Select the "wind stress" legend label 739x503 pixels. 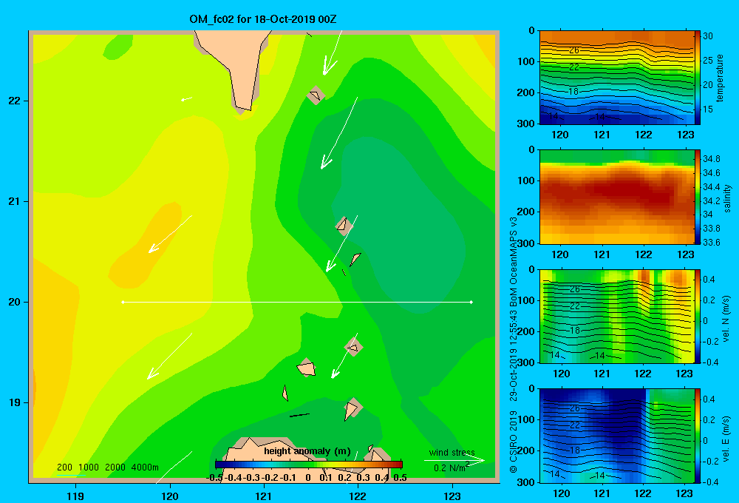click(452, 452)
